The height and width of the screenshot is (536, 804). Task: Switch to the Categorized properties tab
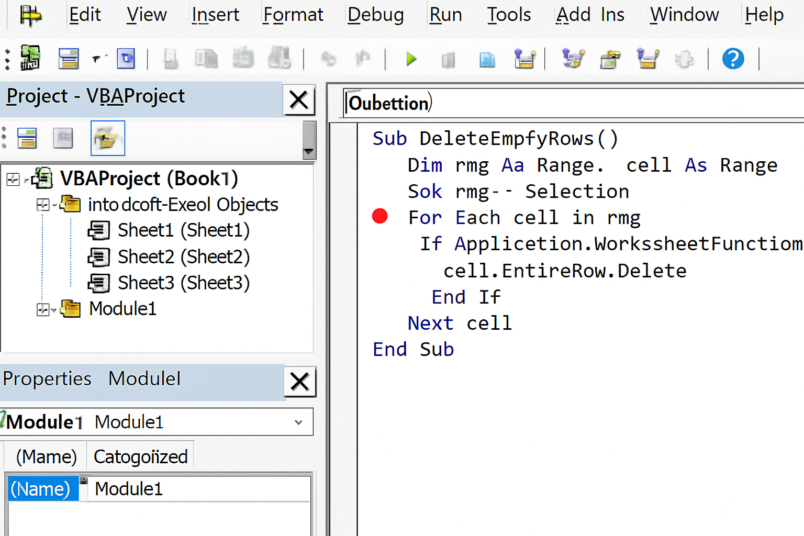(140, 456)
